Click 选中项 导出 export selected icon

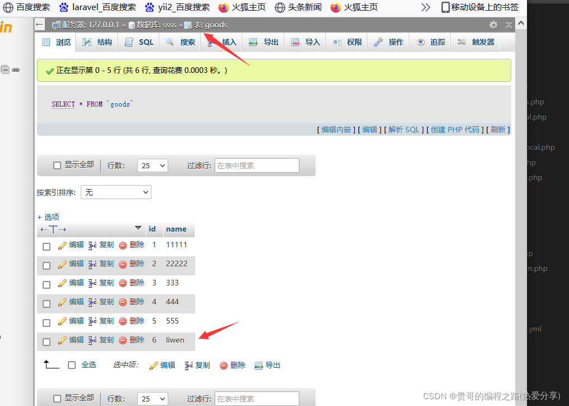[259, 366]
